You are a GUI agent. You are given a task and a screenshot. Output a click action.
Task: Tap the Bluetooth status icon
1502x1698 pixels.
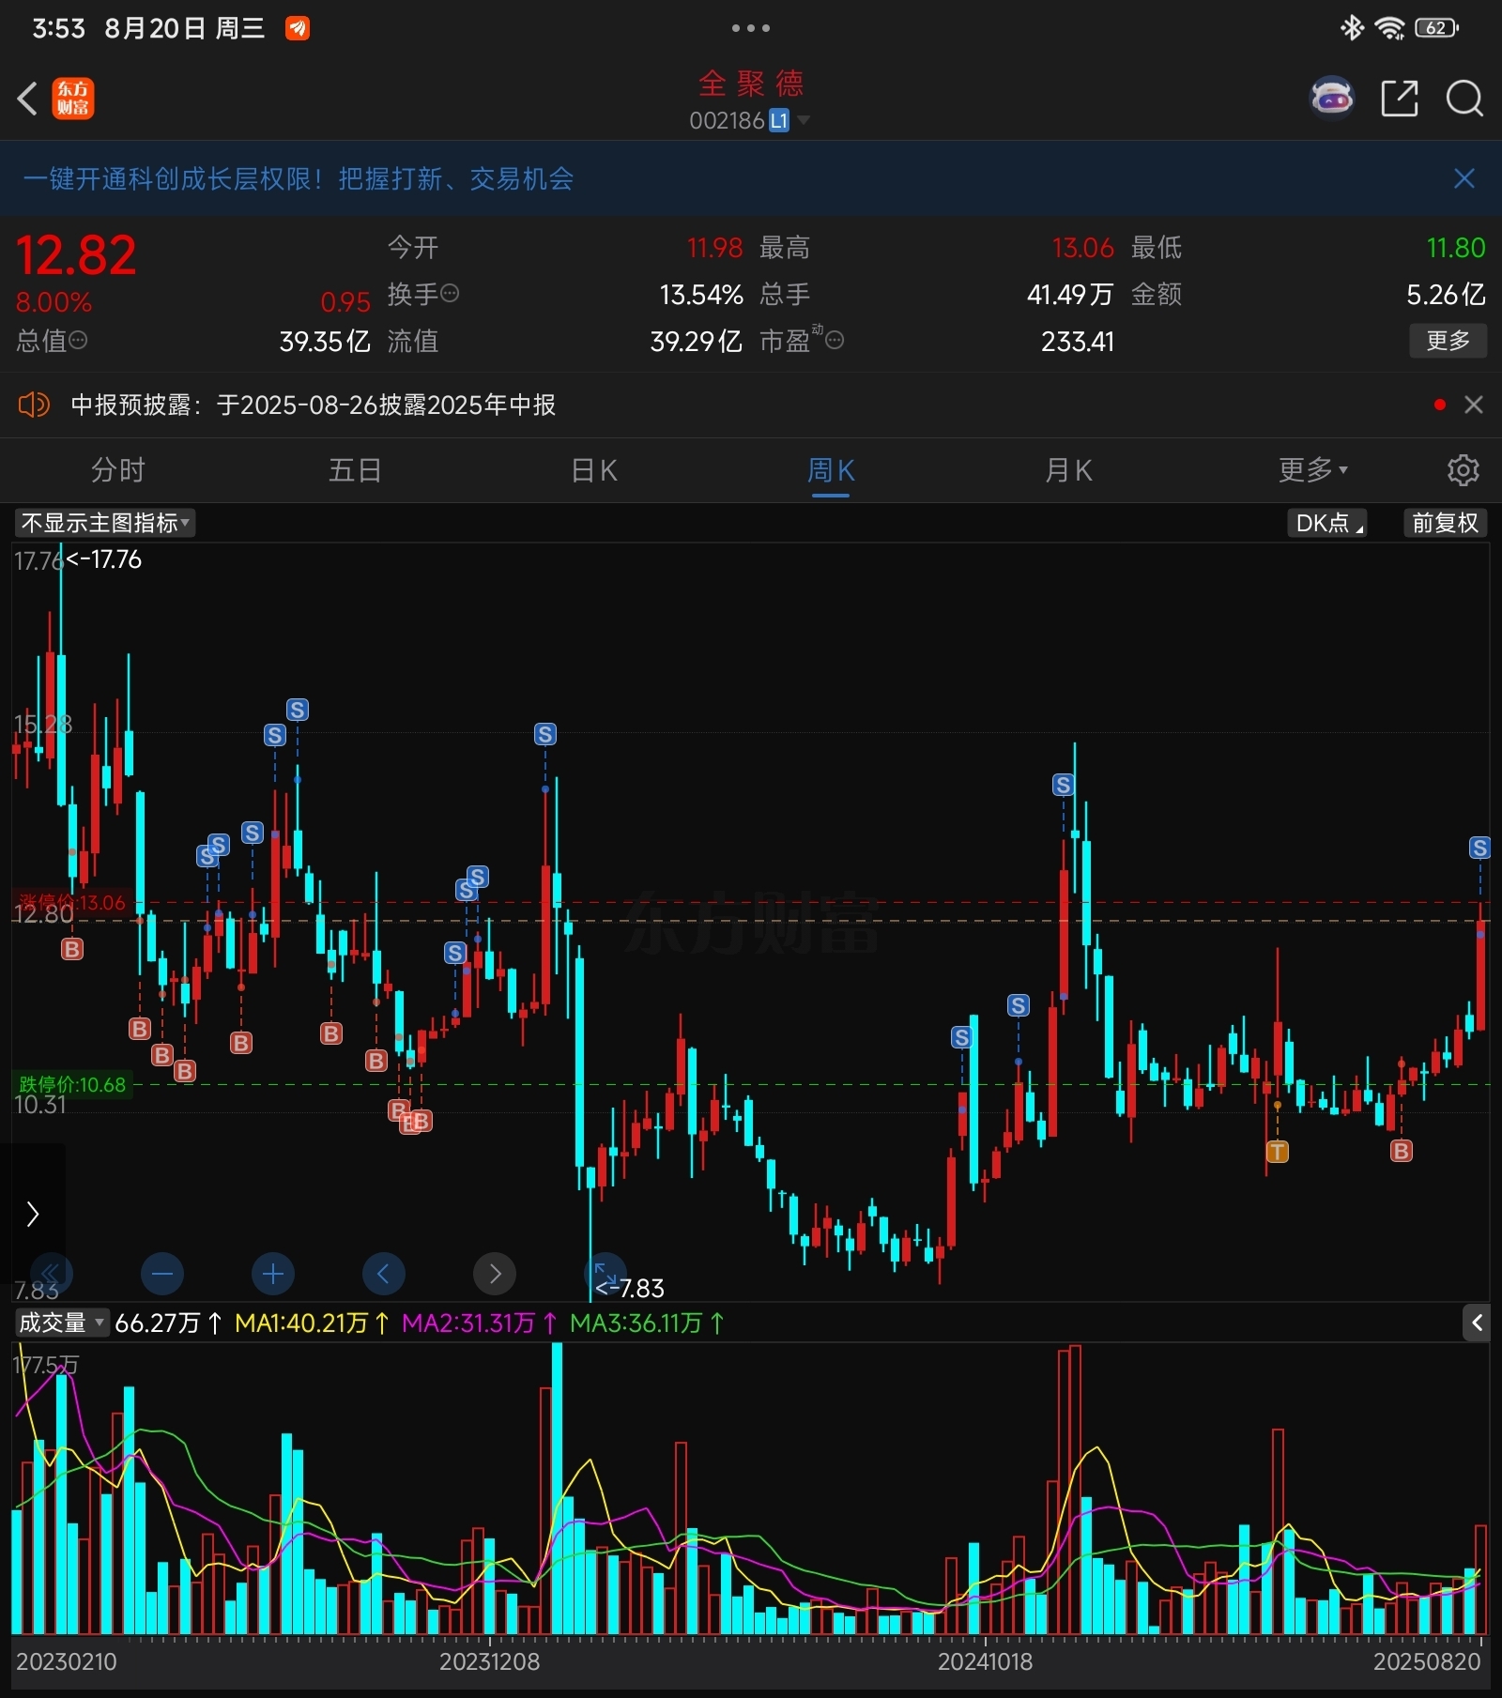1352,28
